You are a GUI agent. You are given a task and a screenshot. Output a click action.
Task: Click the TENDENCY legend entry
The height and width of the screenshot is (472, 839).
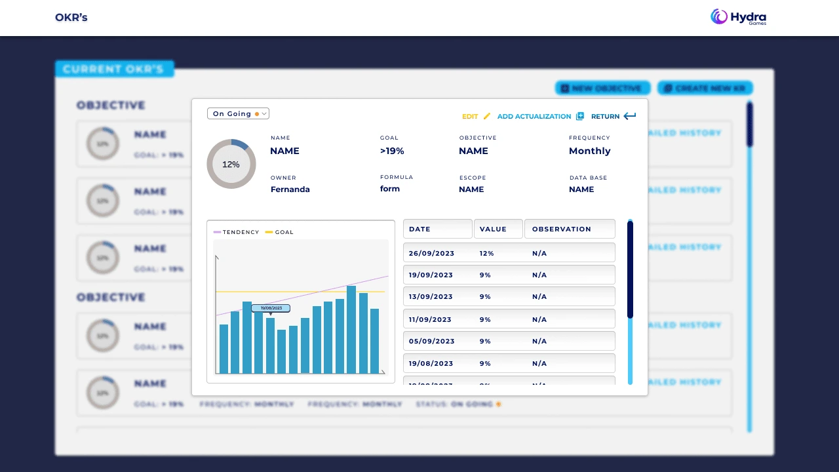(x=237, y=232)
